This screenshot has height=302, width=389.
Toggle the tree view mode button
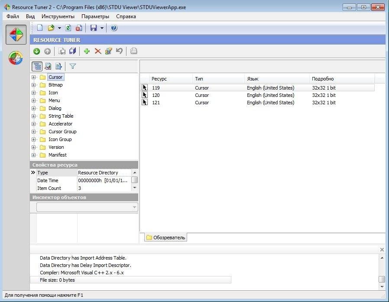(x=37, y=66)
